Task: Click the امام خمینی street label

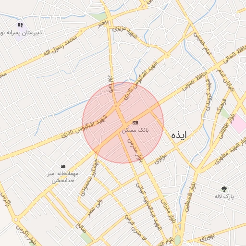Action: (x=202, y=44)
